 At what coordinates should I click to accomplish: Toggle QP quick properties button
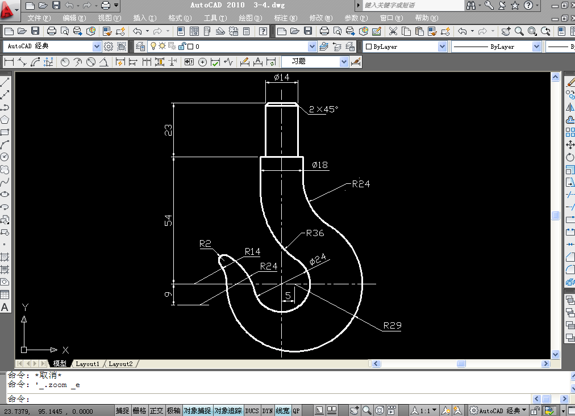click(x=296, y=411)
